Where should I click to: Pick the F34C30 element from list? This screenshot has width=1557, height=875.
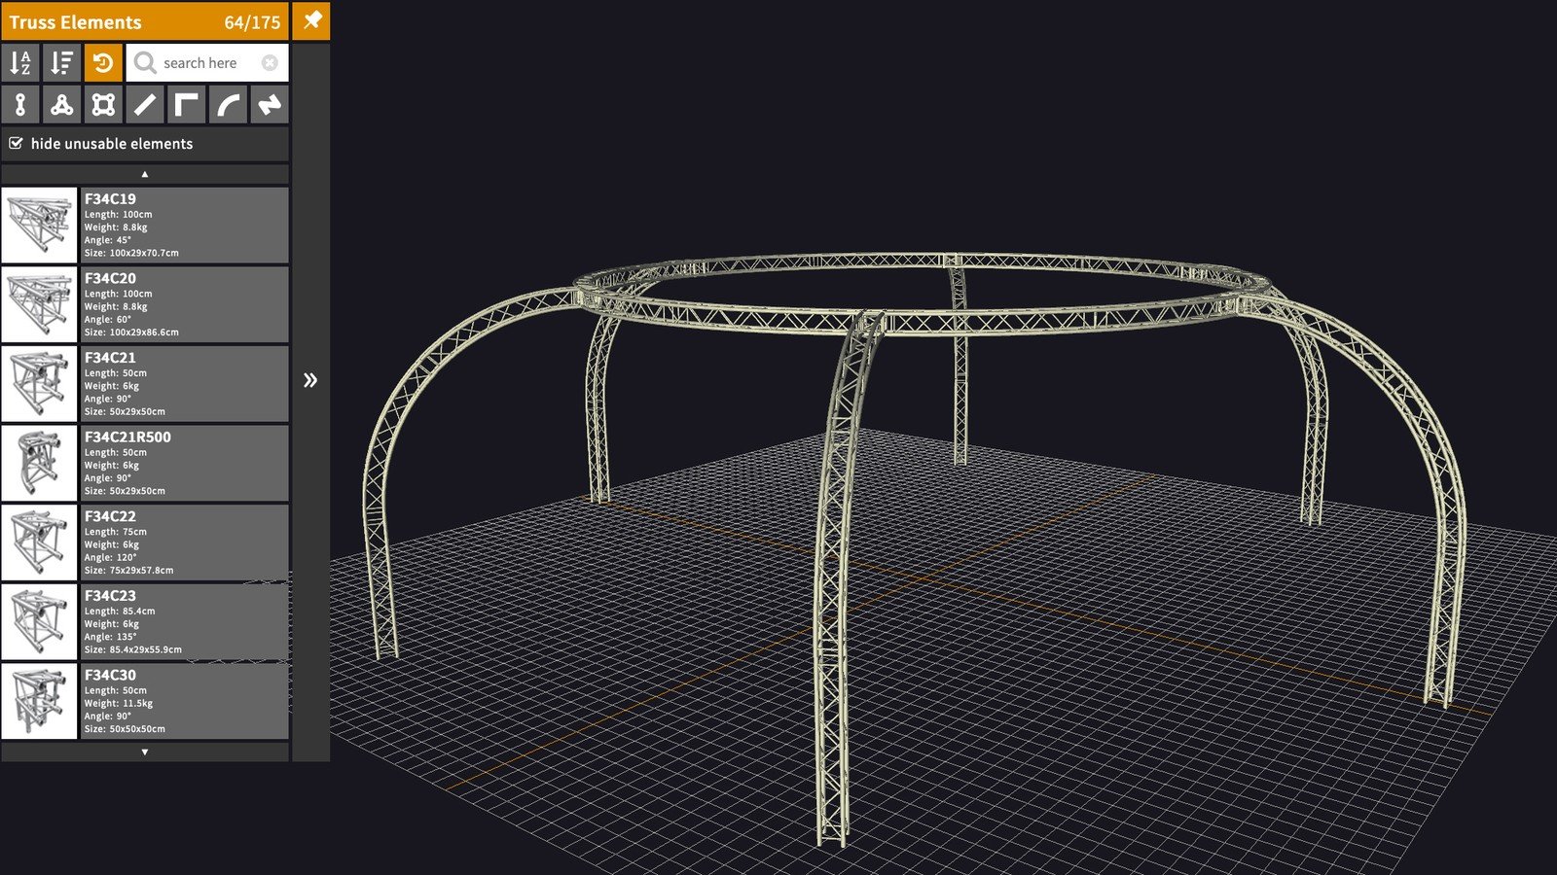pos(145,701)
